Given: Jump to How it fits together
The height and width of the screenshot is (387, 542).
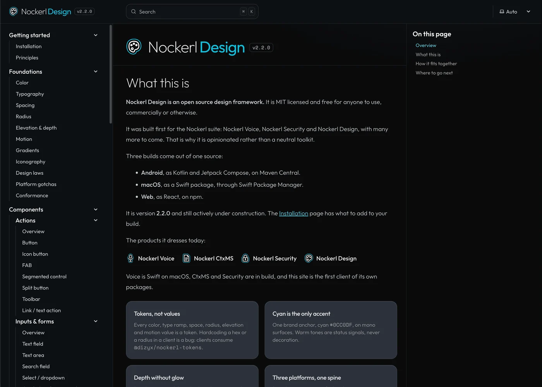Looking at the screenshot, I should click(436, 63).
